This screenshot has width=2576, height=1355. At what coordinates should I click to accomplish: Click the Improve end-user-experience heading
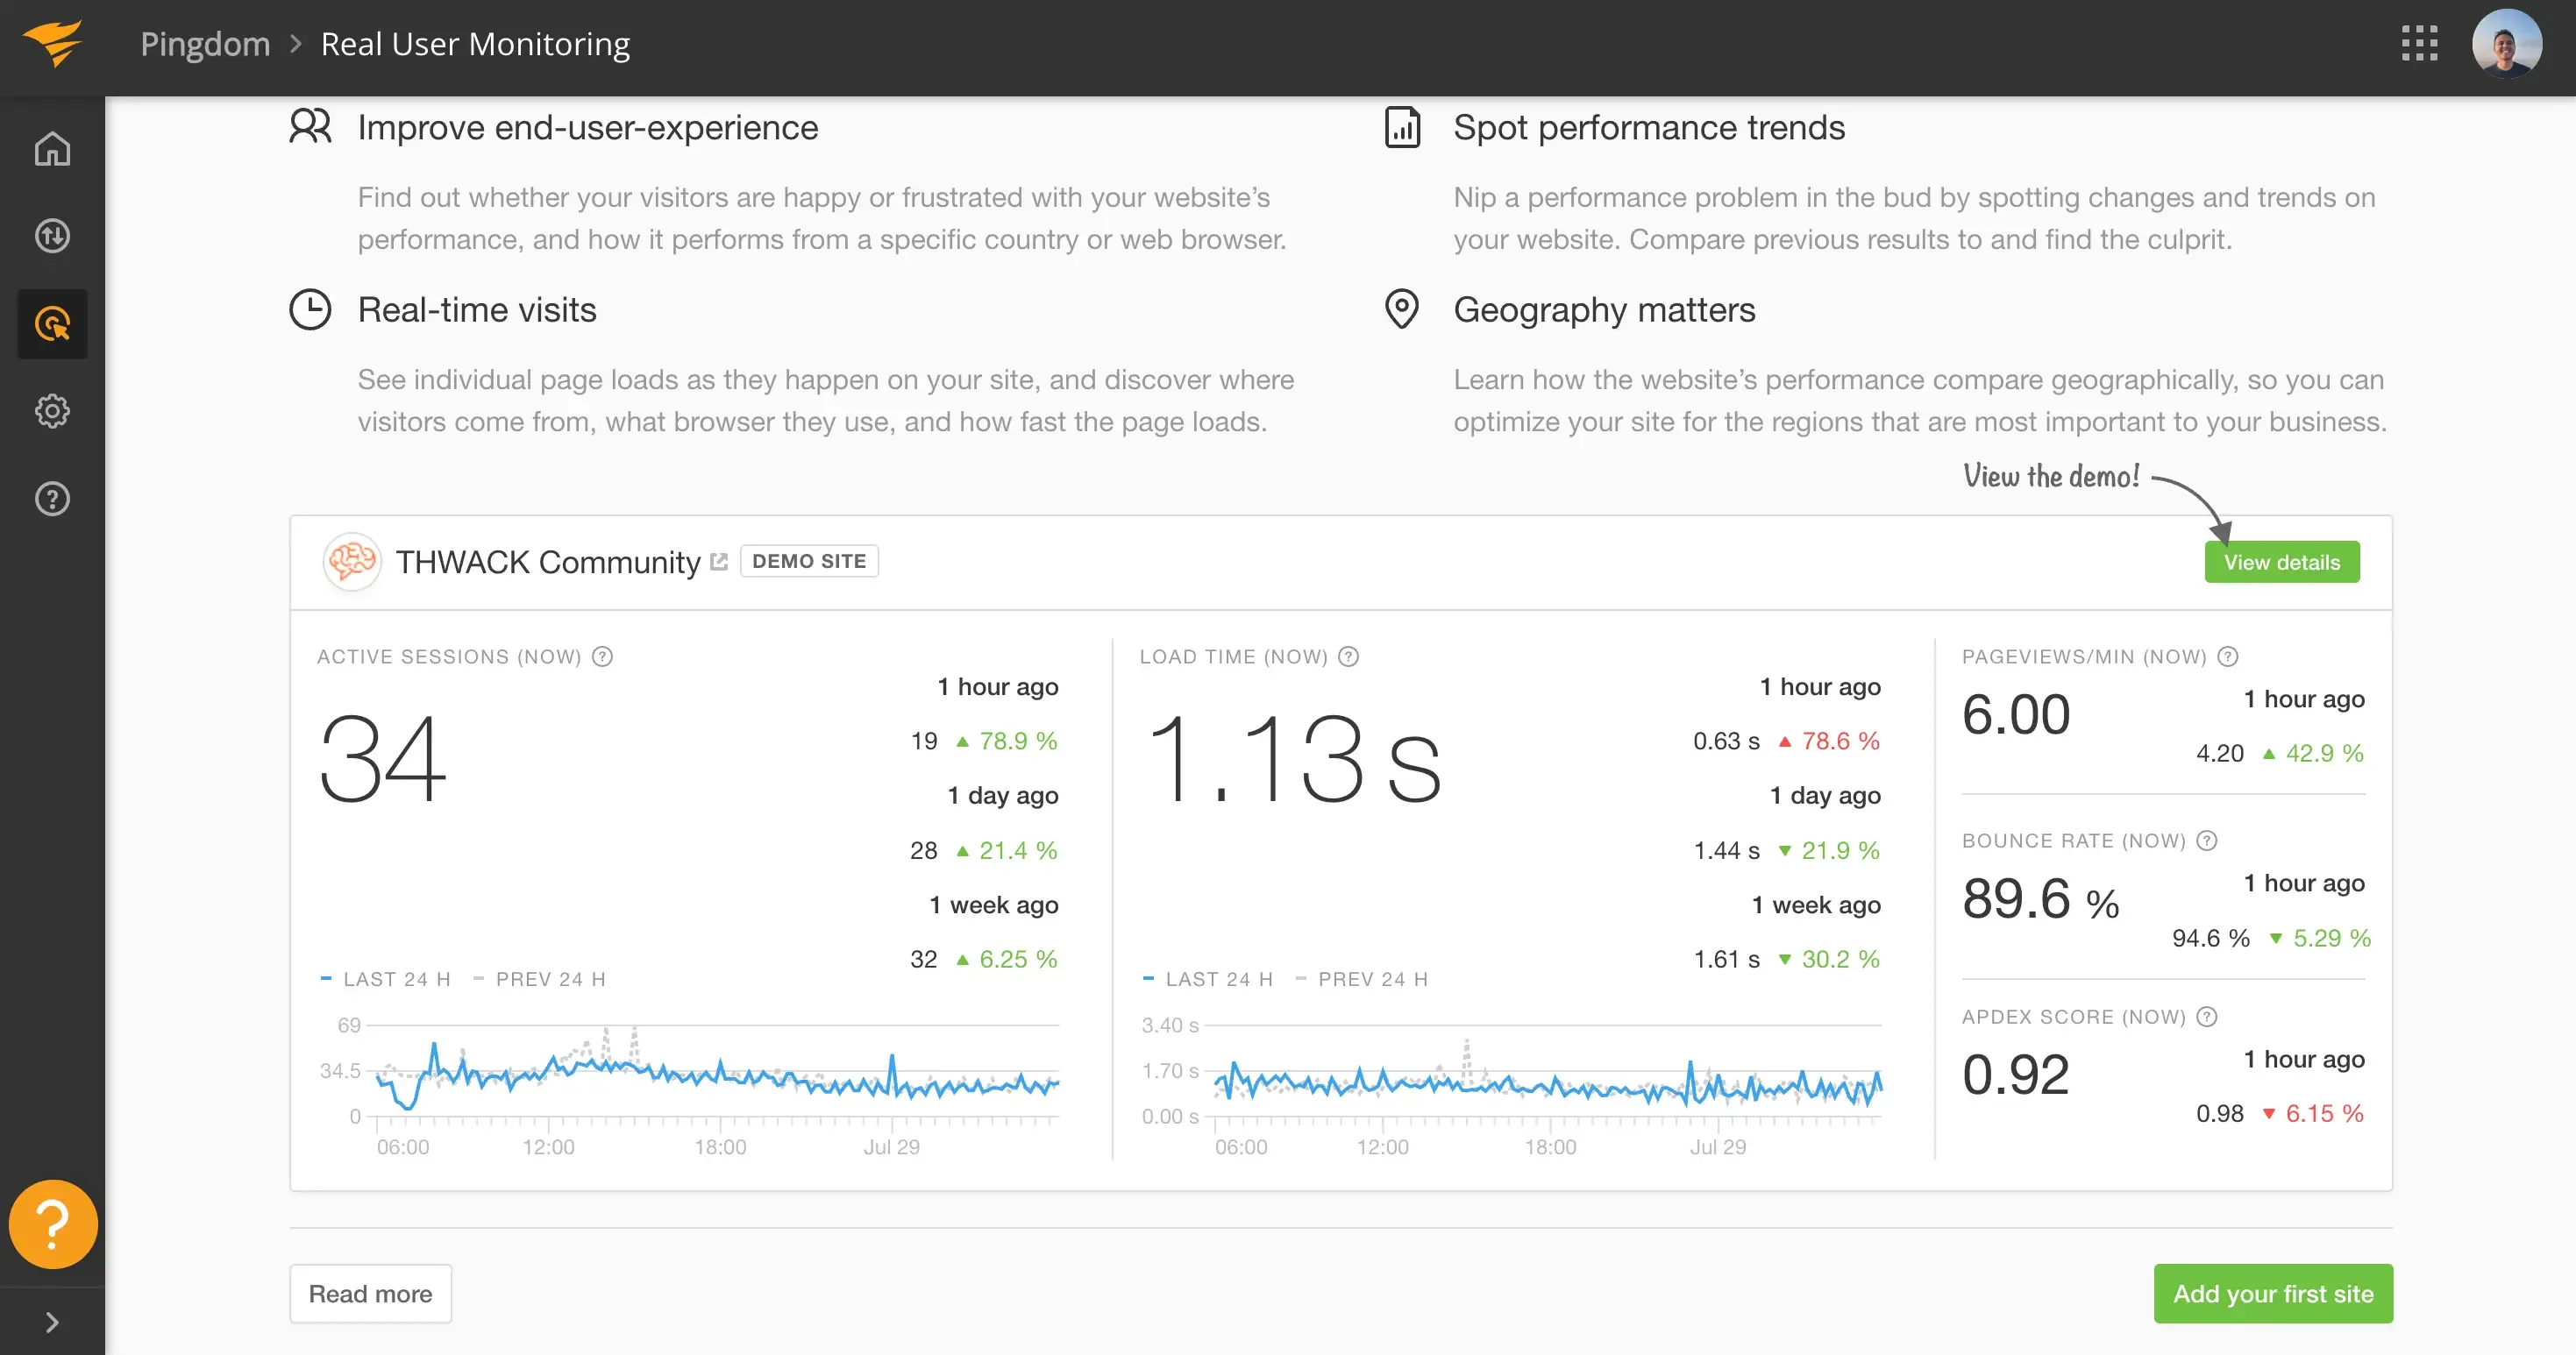(x=588, y=128)
